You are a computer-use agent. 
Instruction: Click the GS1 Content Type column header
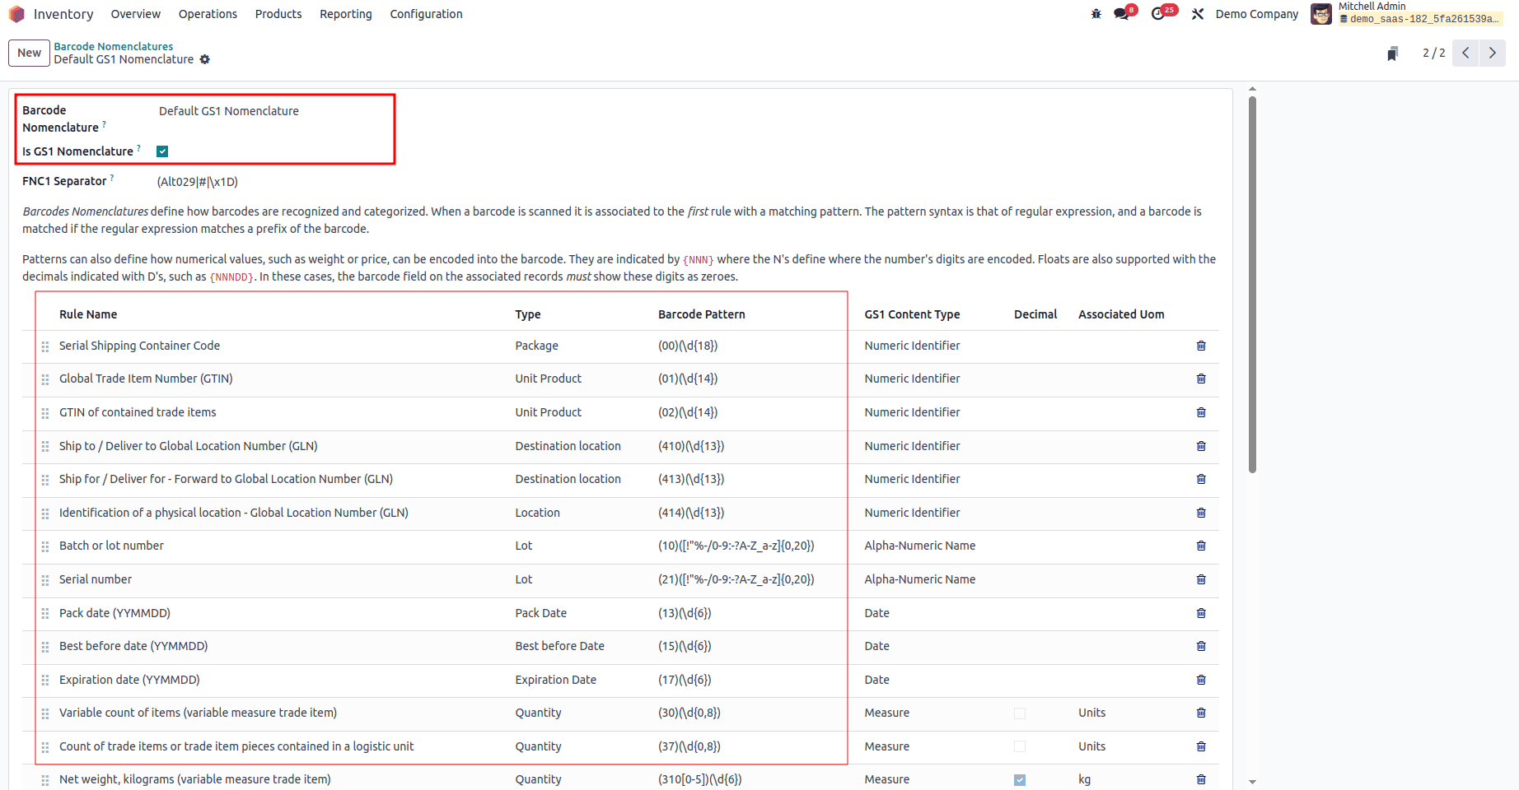(x=913, y=314)
